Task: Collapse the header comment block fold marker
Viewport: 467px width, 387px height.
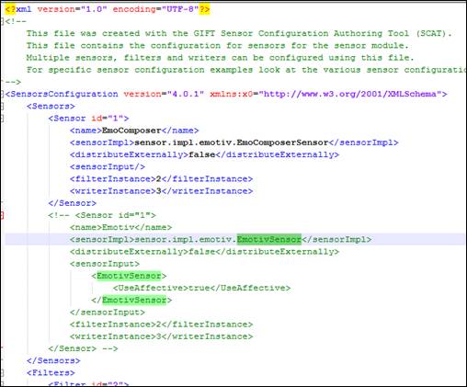Action: point(2,21)
